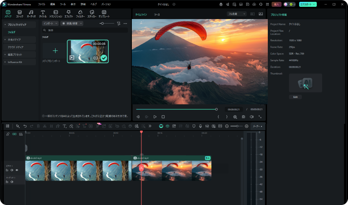The image size is (348, 205).
Task: Open the audio mixer icon in timeline toolbar
Action: (207, 126)
